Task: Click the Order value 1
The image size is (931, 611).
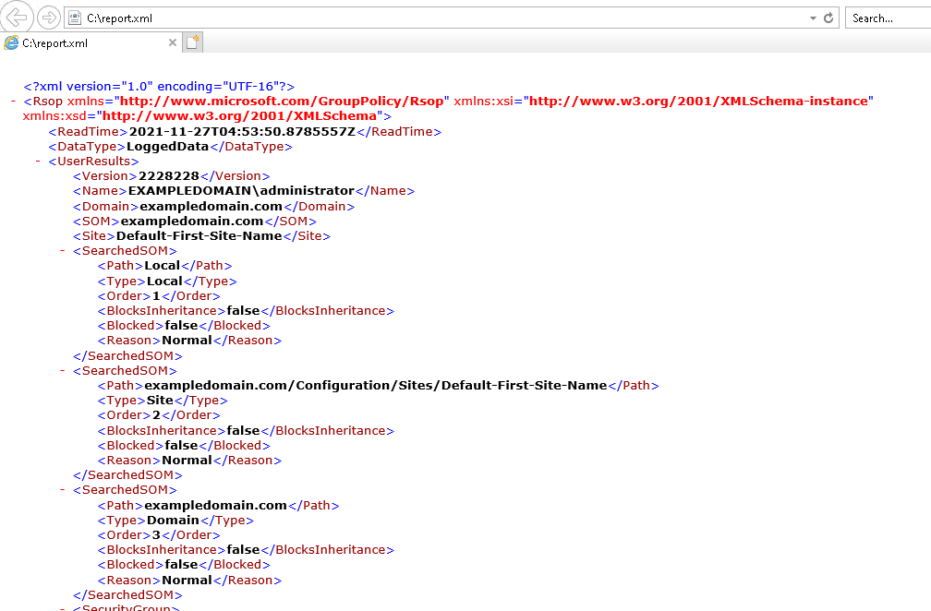Action: (156, 296)
